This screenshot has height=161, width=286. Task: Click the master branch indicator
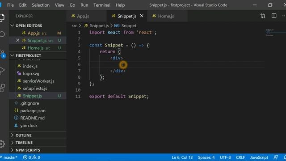coord(9,157)
